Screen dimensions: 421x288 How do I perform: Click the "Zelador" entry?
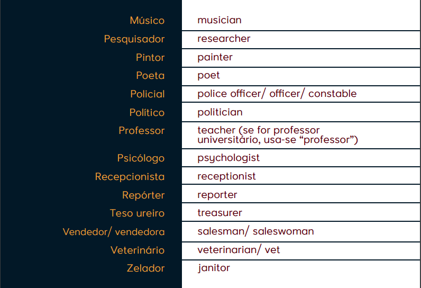pyautogui.click(x=145, y=268)
